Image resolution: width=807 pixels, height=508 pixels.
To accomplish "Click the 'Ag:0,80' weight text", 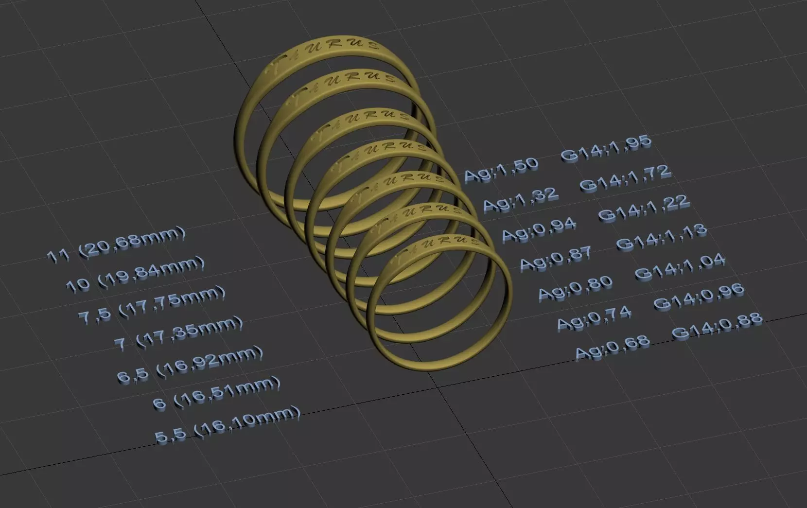I will (576, 288).
